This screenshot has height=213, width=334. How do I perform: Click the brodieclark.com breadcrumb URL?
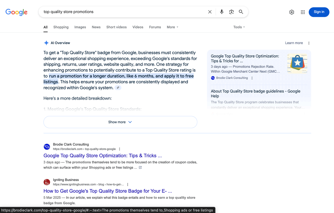84,149
